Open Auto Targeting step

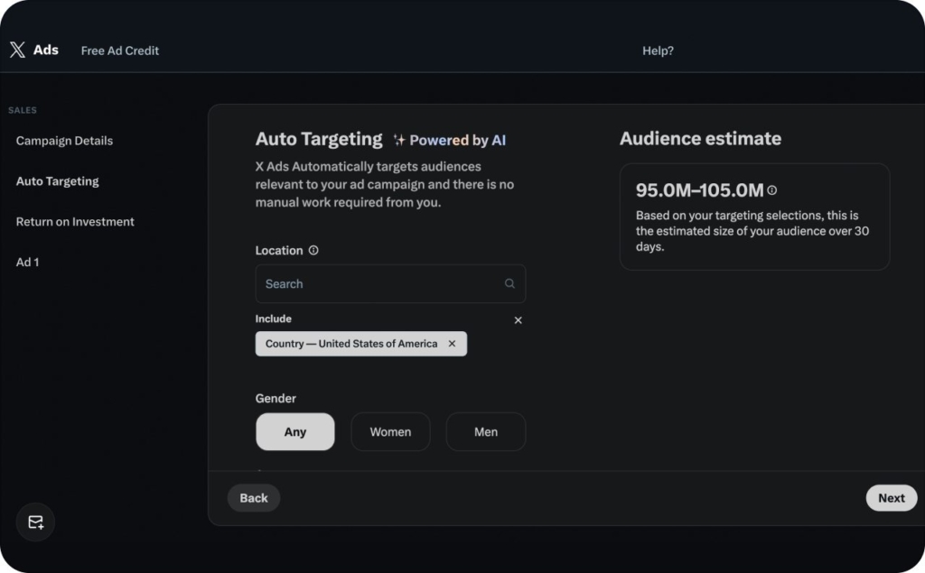[57, 181]
